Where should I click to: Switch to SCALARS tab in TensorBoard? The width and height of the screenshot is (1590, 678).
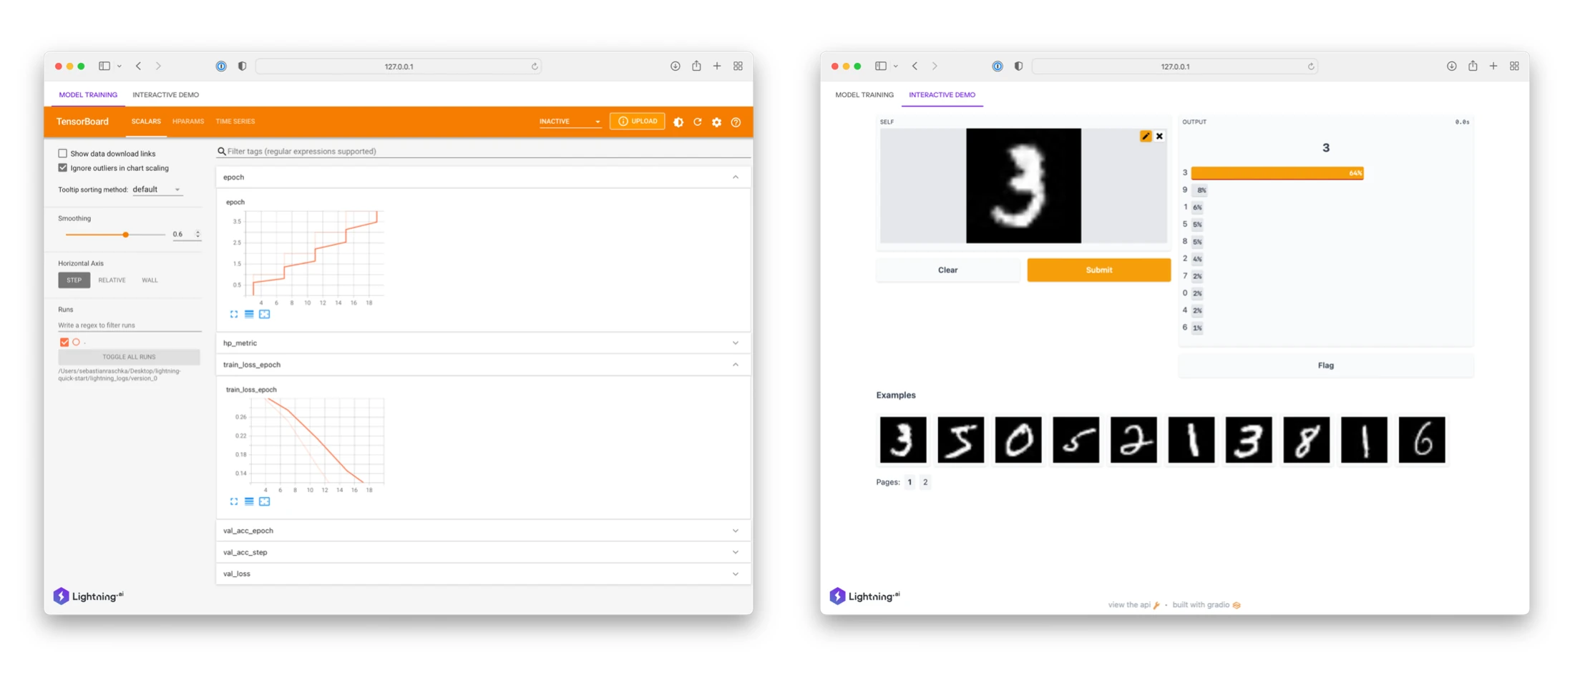(x=146, y=122)
